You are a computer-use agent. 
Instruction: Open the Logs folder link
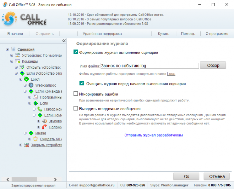171,74
